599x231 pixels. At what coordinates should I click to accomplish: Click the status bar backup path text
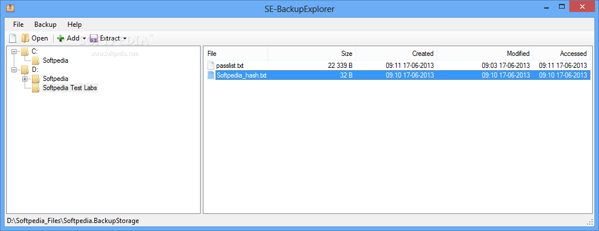pos(73,221)
